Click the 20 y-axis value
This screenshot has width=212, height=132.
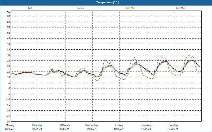coord(8,66)
